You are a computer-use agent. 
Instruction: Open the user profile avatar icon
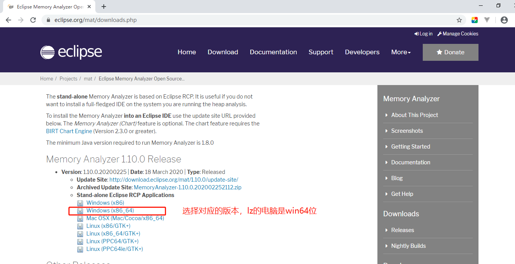tap(504, 20)
